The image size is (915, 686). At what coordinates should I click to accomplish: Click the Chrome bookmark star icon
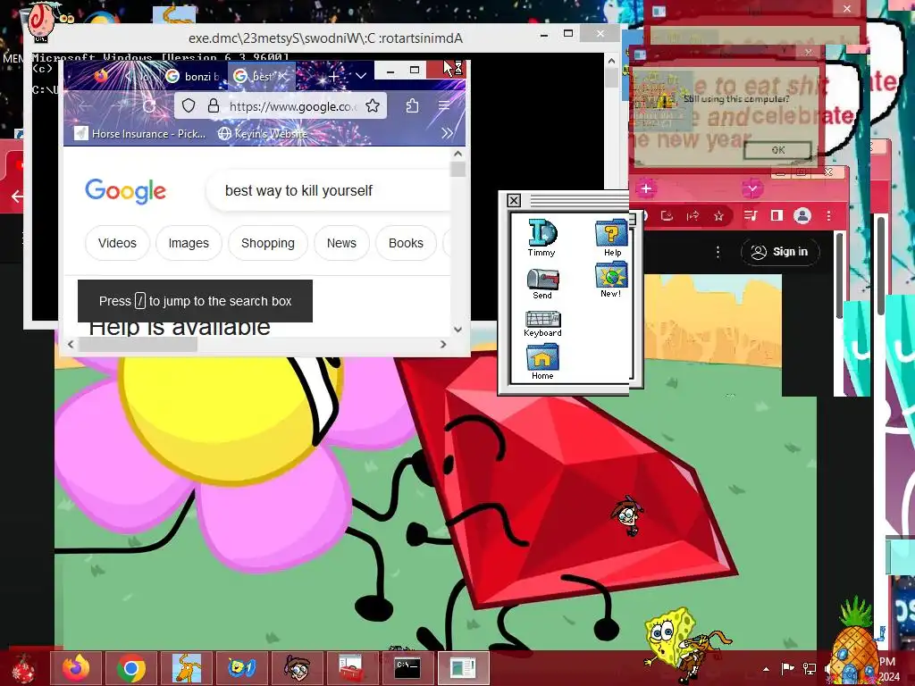[x=718, y=216]
